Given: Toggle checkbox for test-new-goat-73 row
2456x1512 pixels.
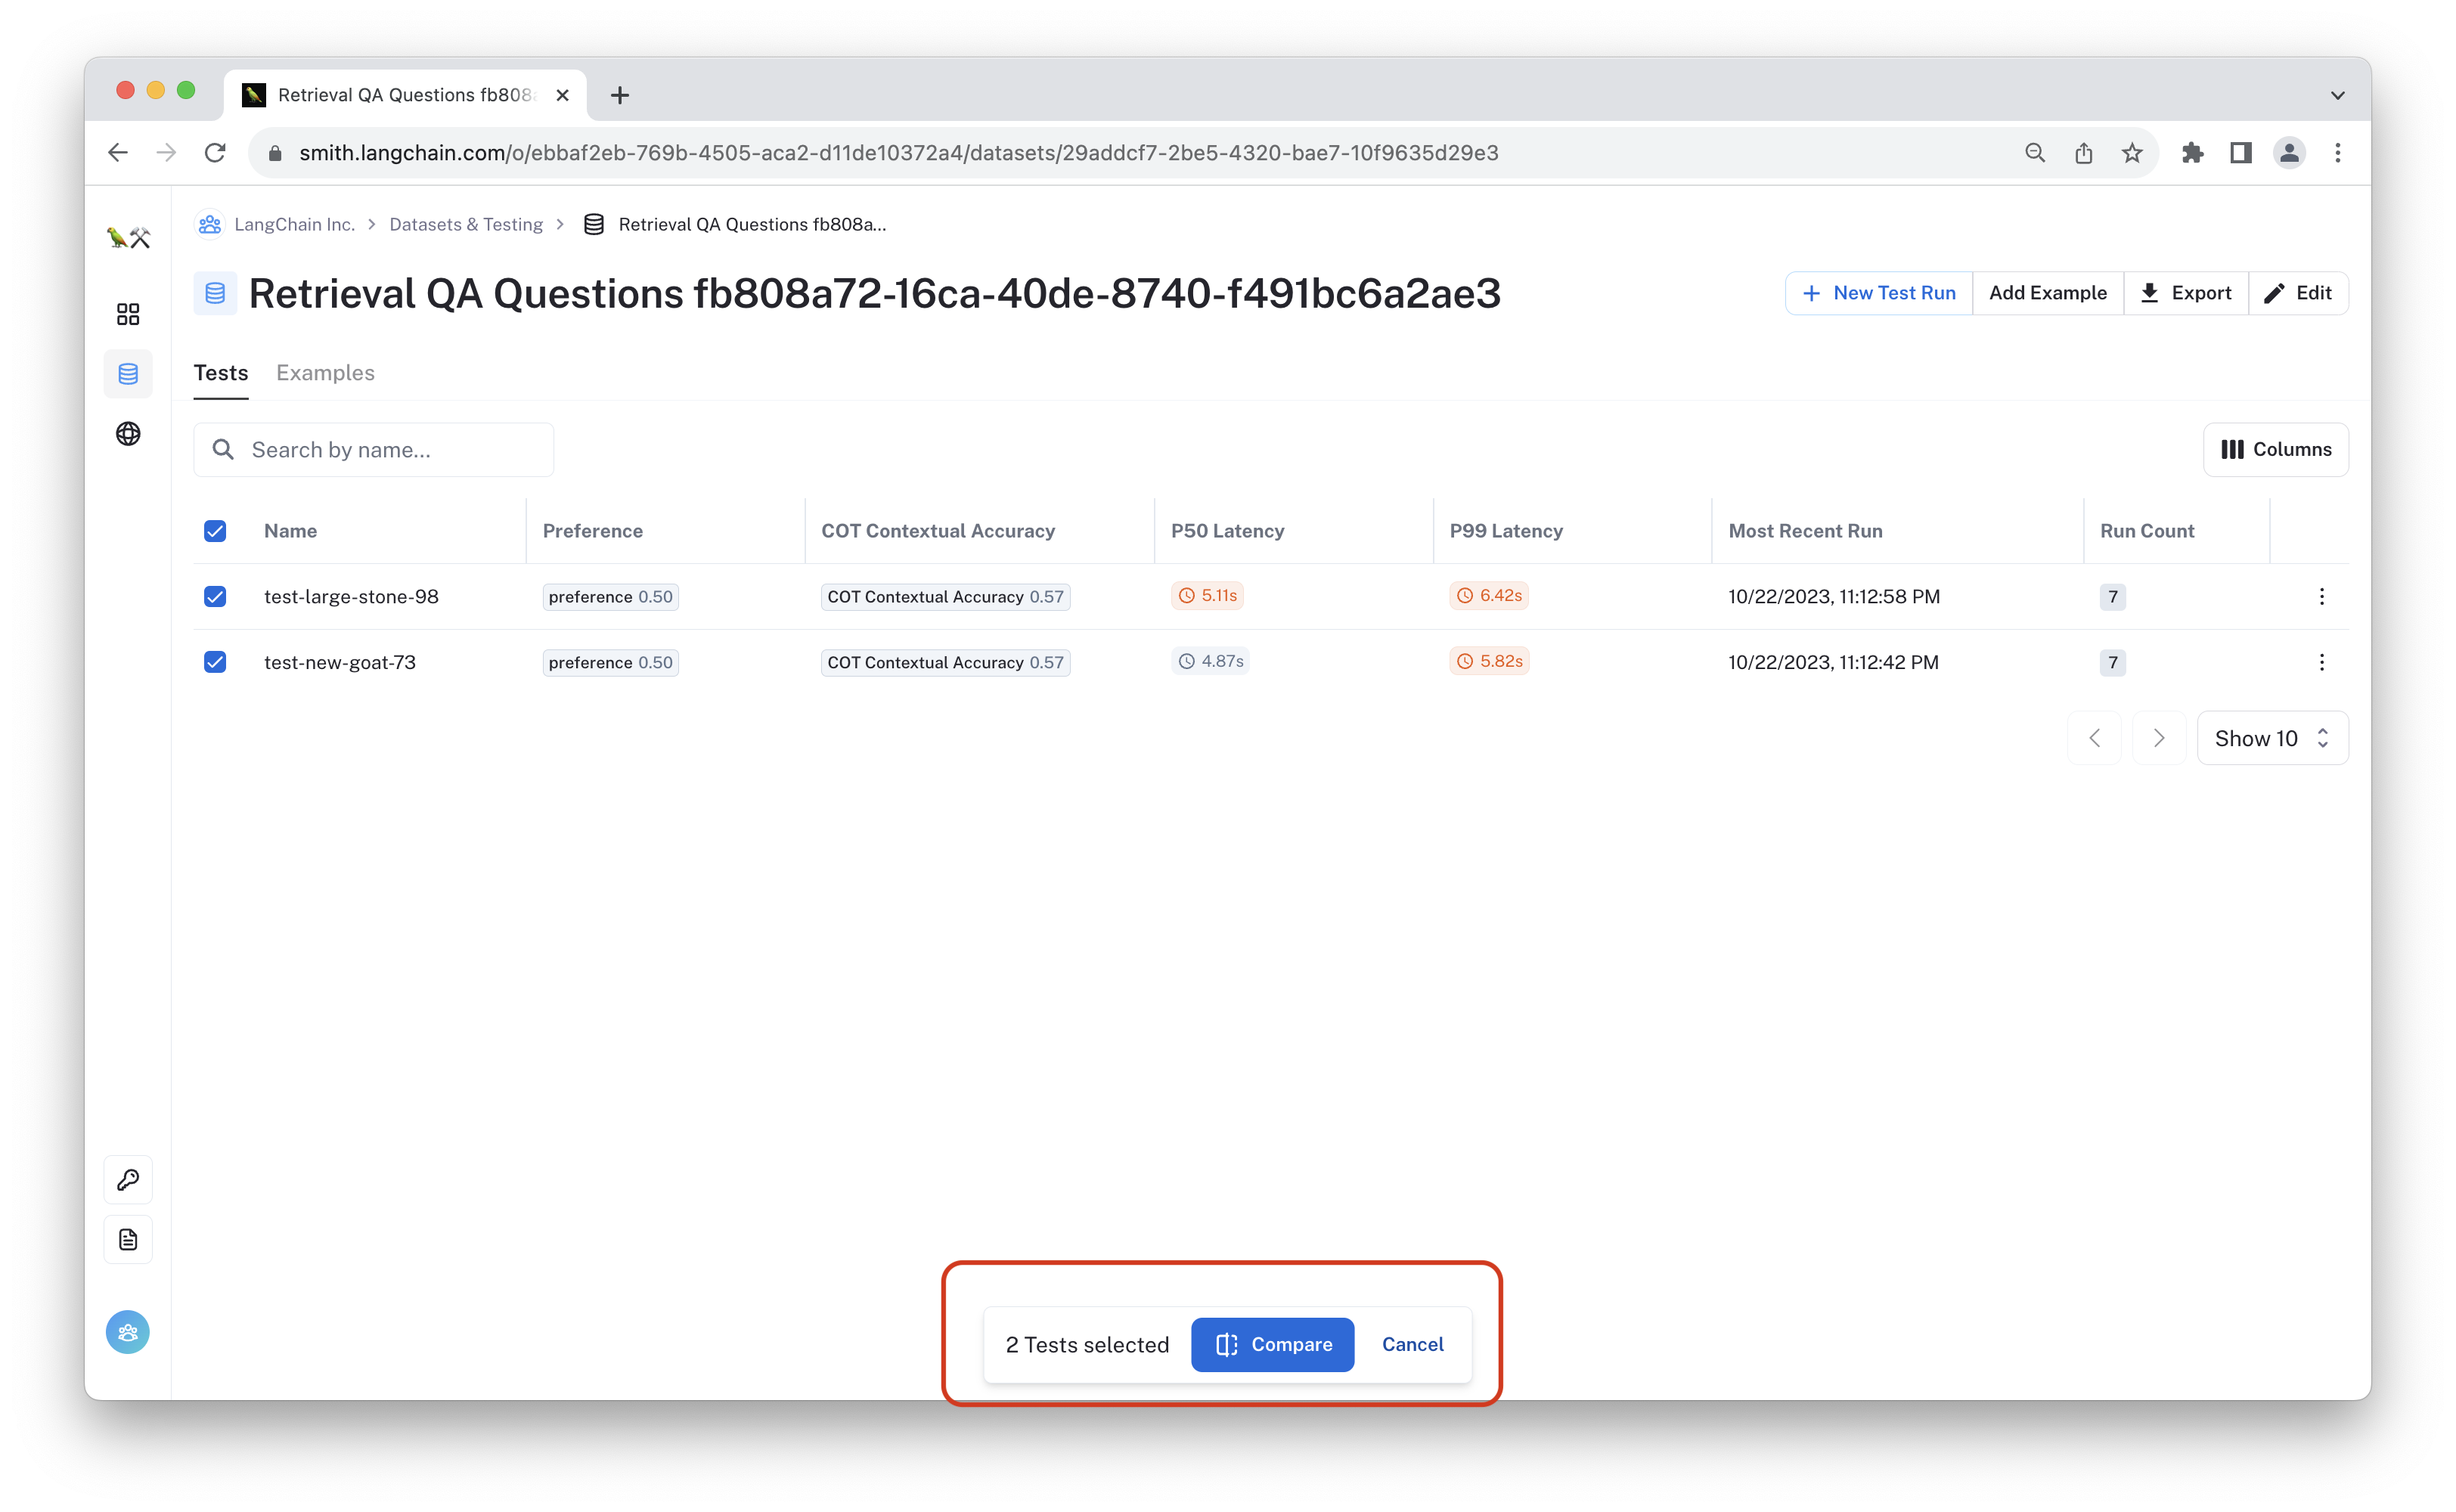Looking at the screenshot, I should [214, 661].
